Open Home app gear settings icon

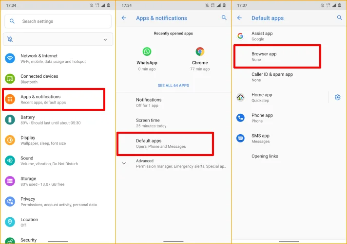pos(337,97)
